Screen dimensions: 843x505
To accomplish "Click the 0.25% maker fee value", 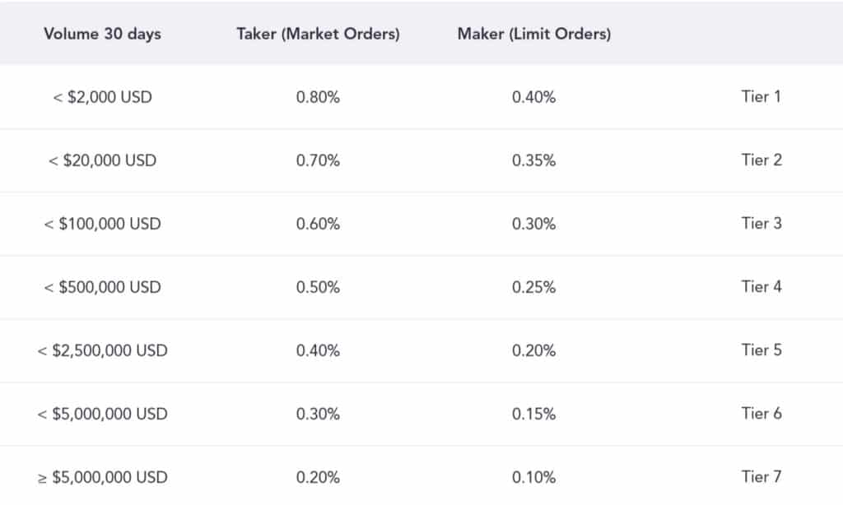I will coord(533,287).
